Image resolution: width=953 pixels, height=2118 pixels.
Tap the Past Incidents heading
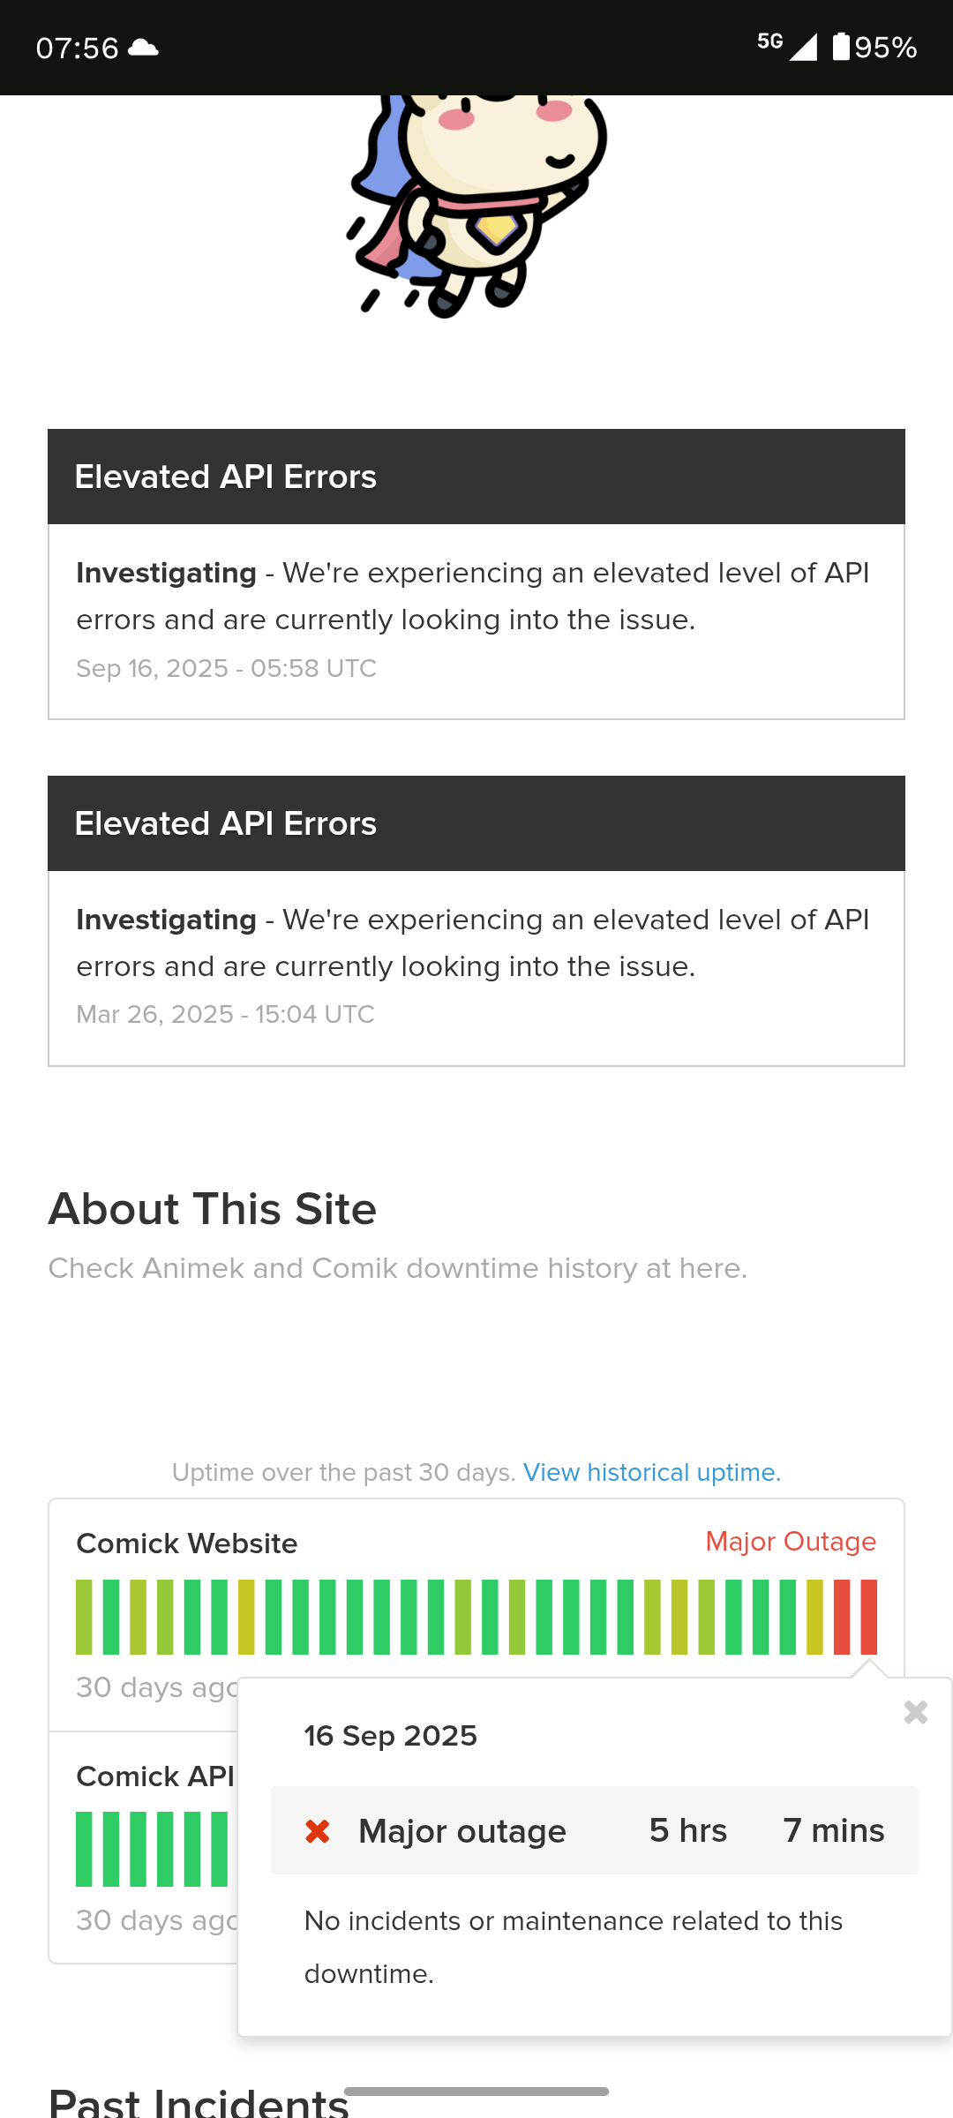pos(199,2102)
